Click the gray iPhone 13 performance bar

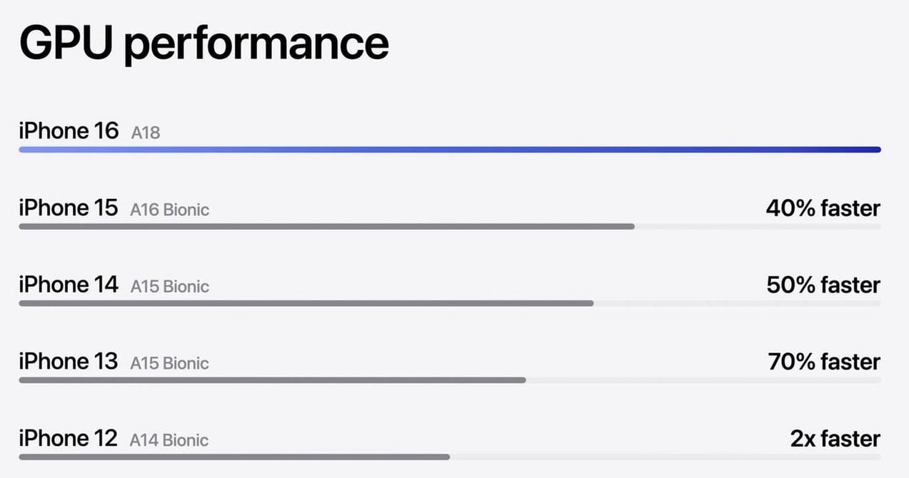(272, 380)
